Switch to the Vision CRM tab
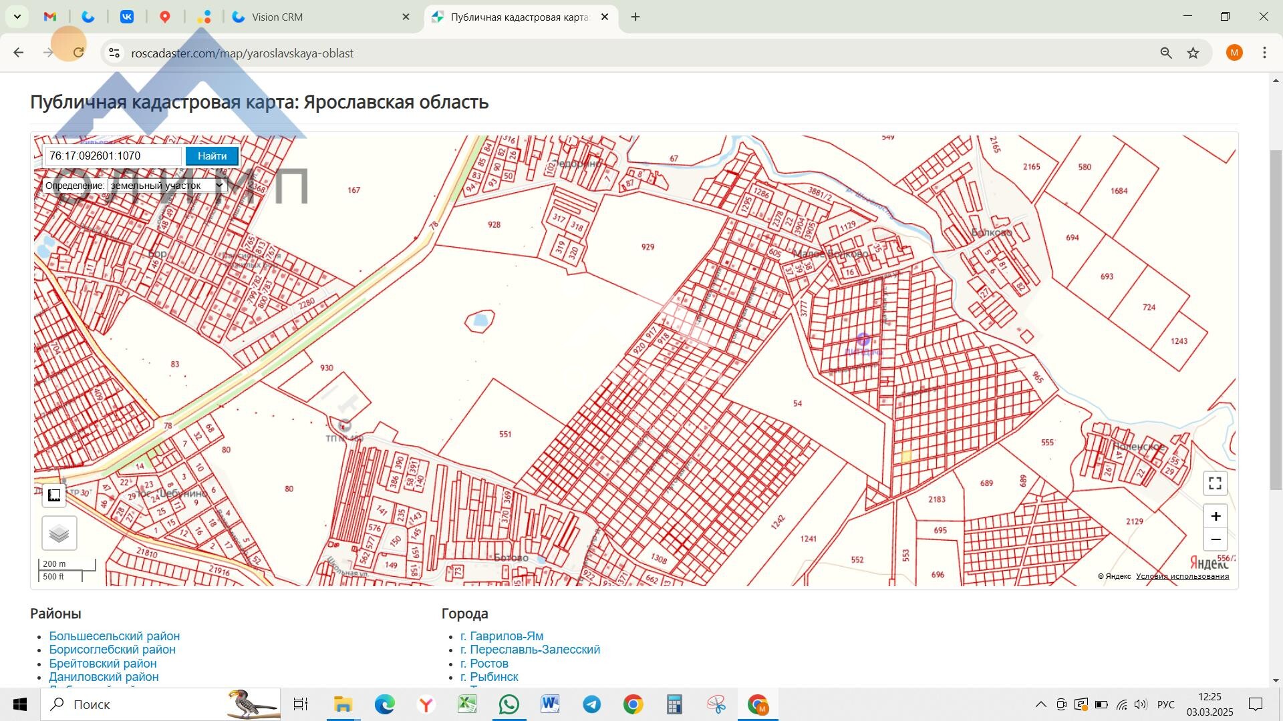This screenshot has height=721, width=1283. [x=314, y=17]
